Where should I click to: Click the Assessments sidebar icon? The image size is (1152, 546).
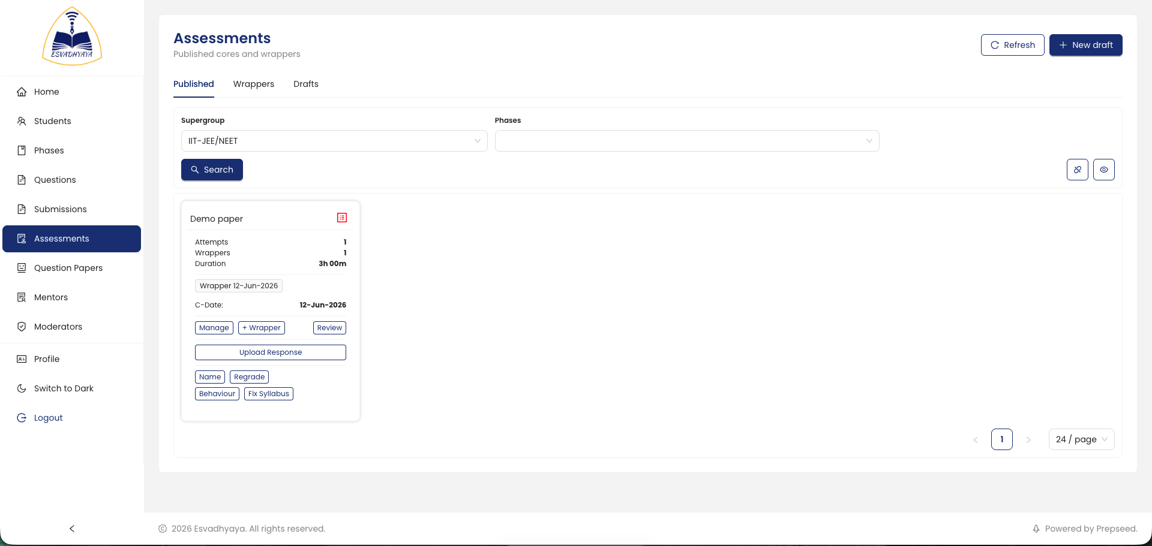tap(22, 239)
